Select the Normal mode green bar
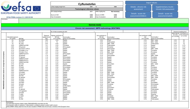Viewport: 190px width, 109px height. point(95,25)
